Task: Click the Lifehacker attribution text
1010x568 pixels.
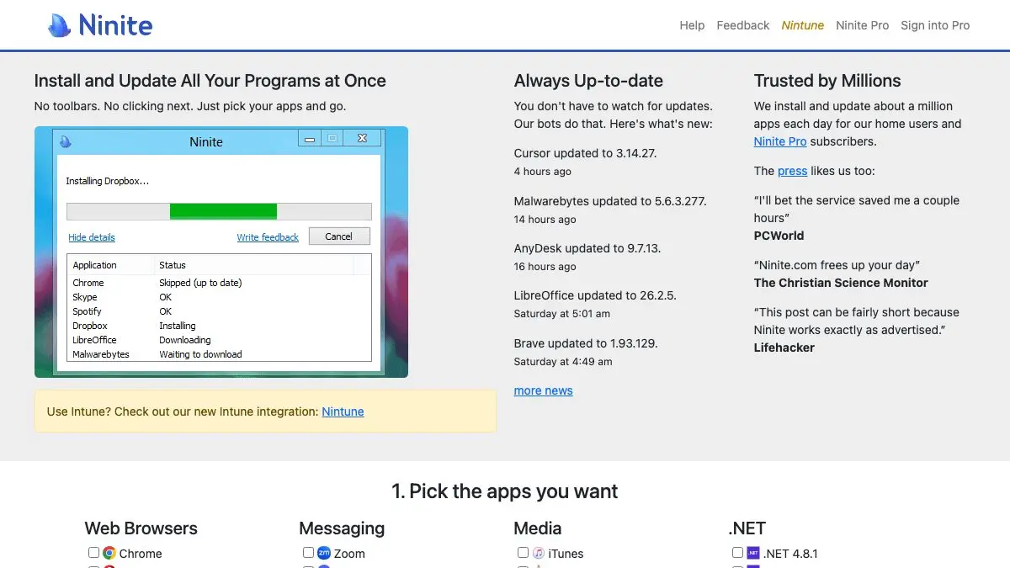Action: click(x=784, y=348)
